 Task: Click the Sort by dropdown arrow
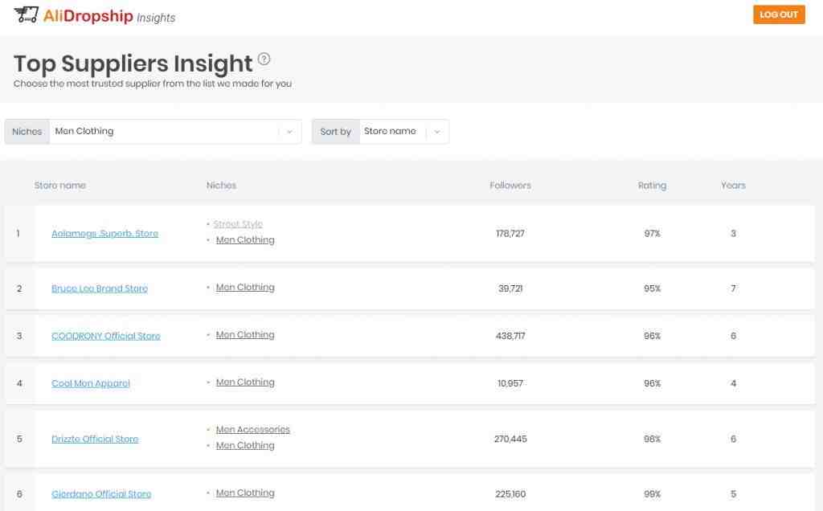(x=436, y=132)
